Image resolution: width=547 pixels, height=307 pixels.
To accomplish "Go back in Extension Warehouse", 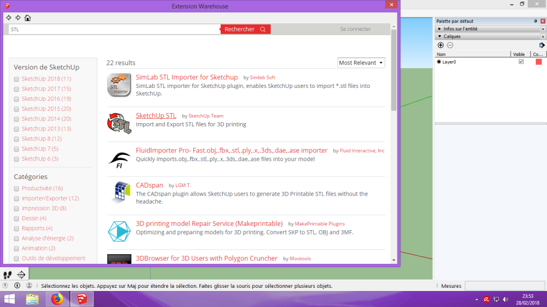I will coord(9,18).
